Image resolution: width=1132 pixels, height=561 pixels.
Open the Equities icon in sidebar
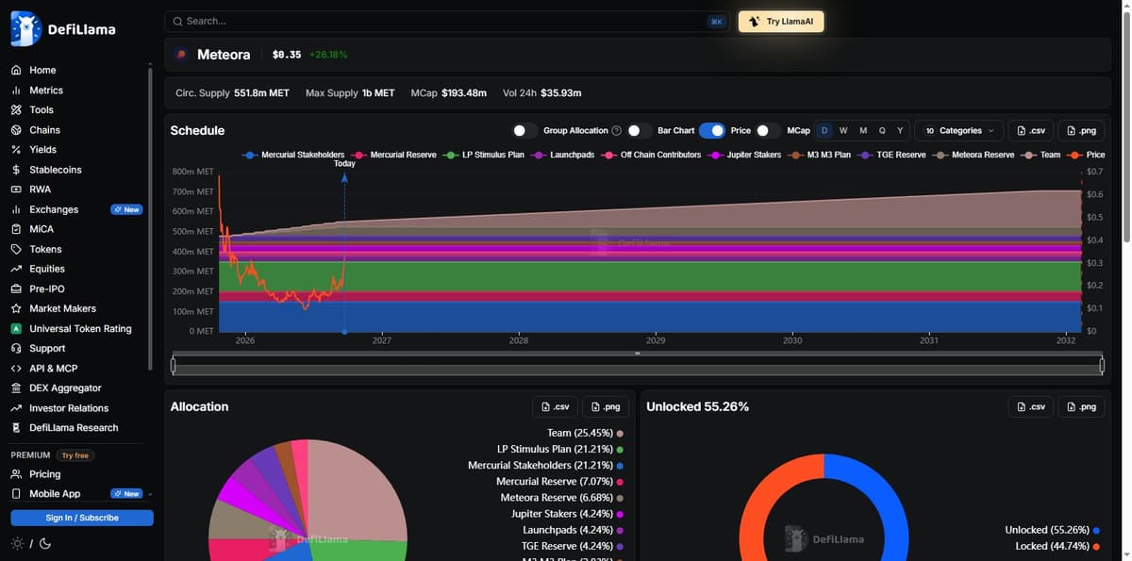(16, 269)
